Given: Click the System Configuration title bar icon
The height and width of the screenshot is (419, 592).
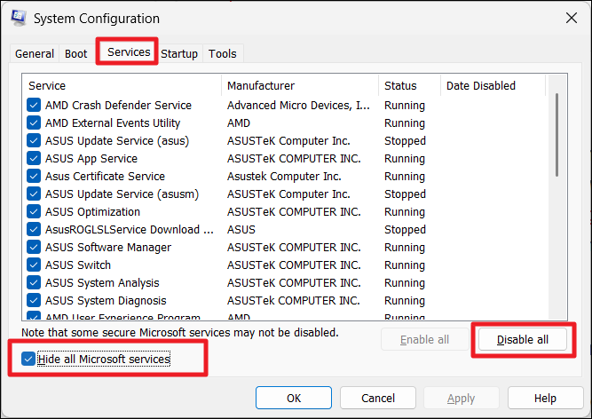Looking at the screenshot, I should tap(18, 18).
